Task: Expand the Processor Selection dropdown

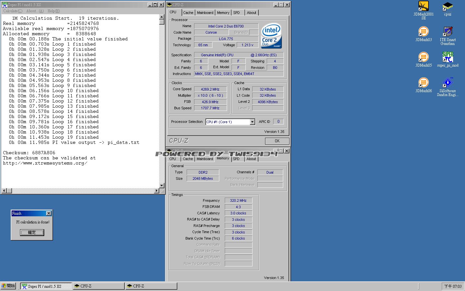Action: click(252, 122)
